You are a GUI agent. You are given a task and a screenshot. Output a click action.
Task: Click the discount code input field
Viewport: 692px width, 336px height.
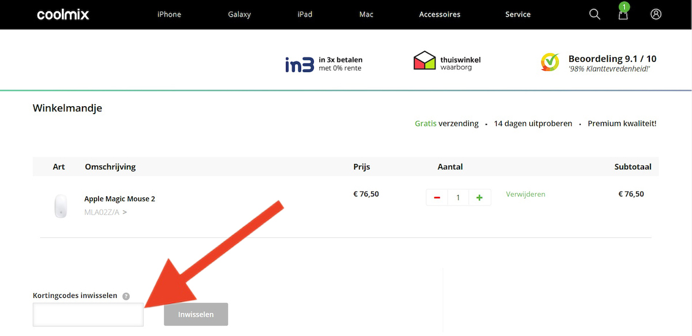click(88, 315)
